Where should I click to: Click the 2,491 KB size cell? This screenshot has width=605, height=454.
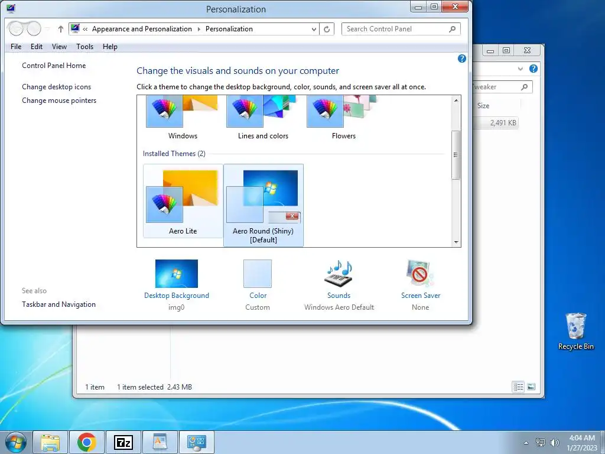pyautogui.click(x=503, y=123)
